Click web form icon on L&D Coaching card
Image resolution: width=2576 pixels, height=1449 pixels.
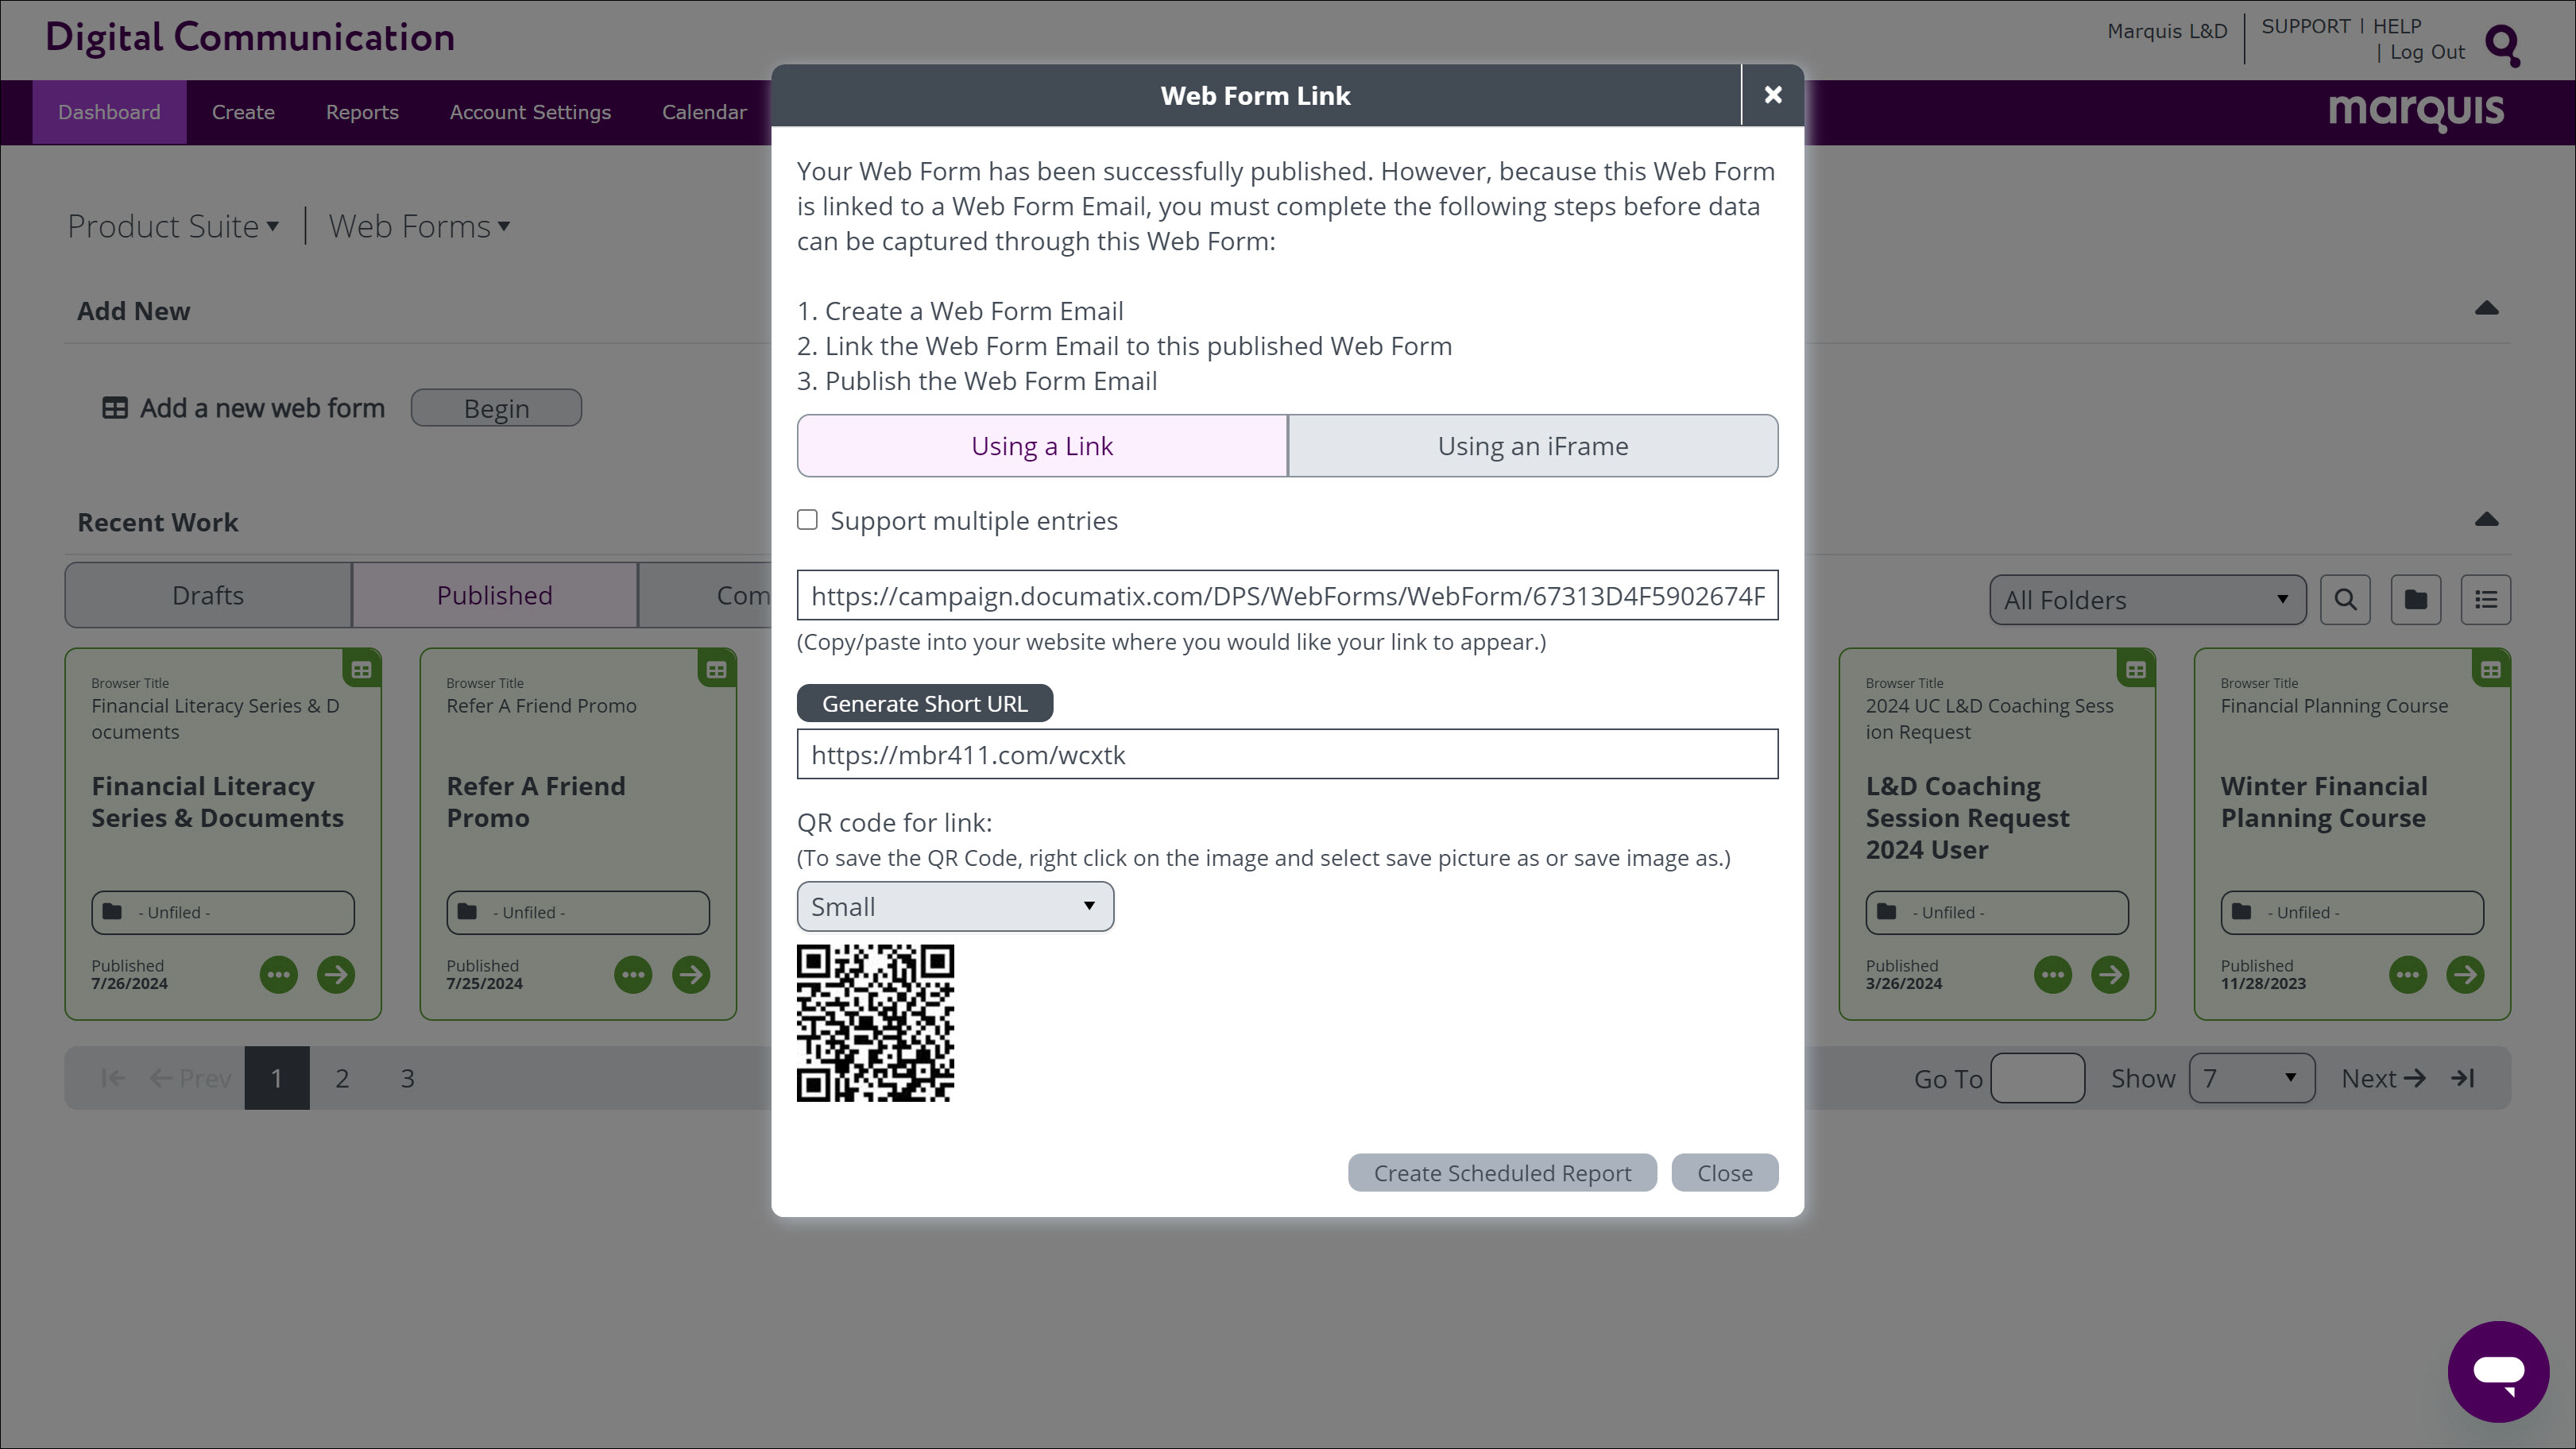(2136, 670)
